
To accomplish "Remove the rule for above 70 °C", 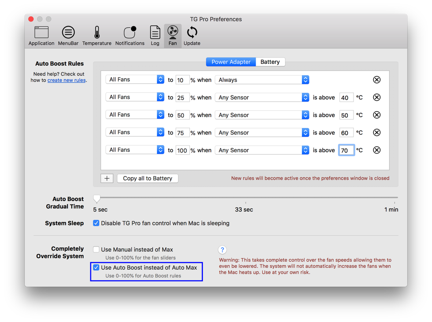I will [376, 150].
